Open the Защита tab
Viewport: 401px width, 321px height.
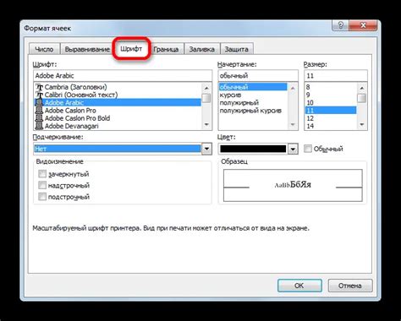[x=236, y=49]
